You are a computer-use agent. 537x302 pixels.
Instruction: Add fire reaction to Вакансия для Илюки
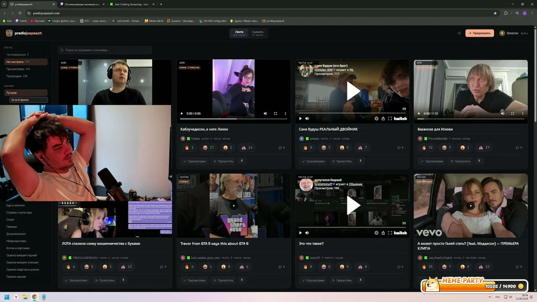[x=427, y=148]
